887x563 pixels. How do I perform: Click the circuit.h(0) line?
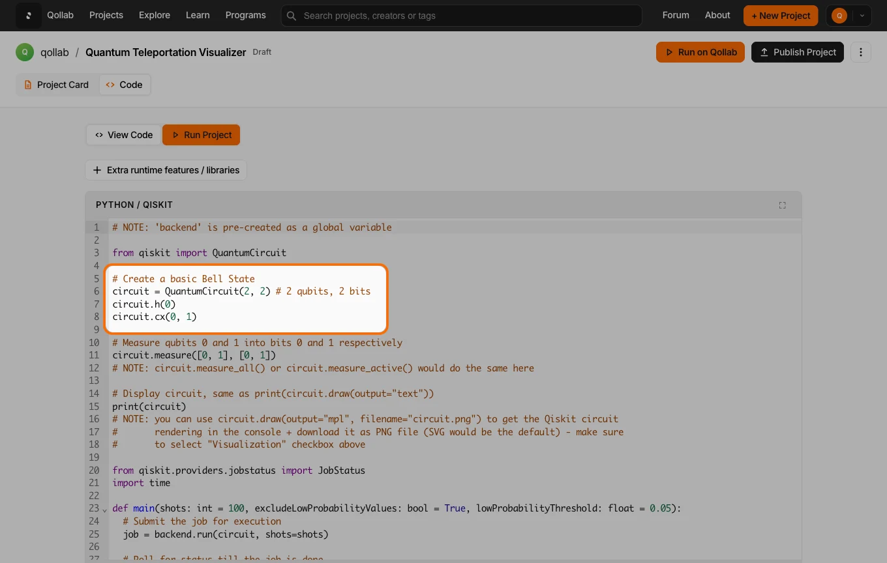click(144, 304)
